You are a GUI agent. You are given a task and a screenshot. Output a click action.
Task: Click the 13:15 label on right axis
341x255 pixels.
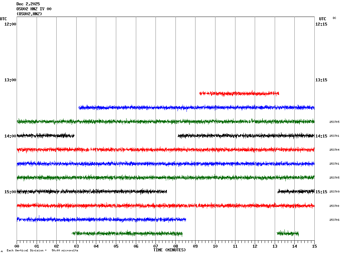[x=321, y=80]
